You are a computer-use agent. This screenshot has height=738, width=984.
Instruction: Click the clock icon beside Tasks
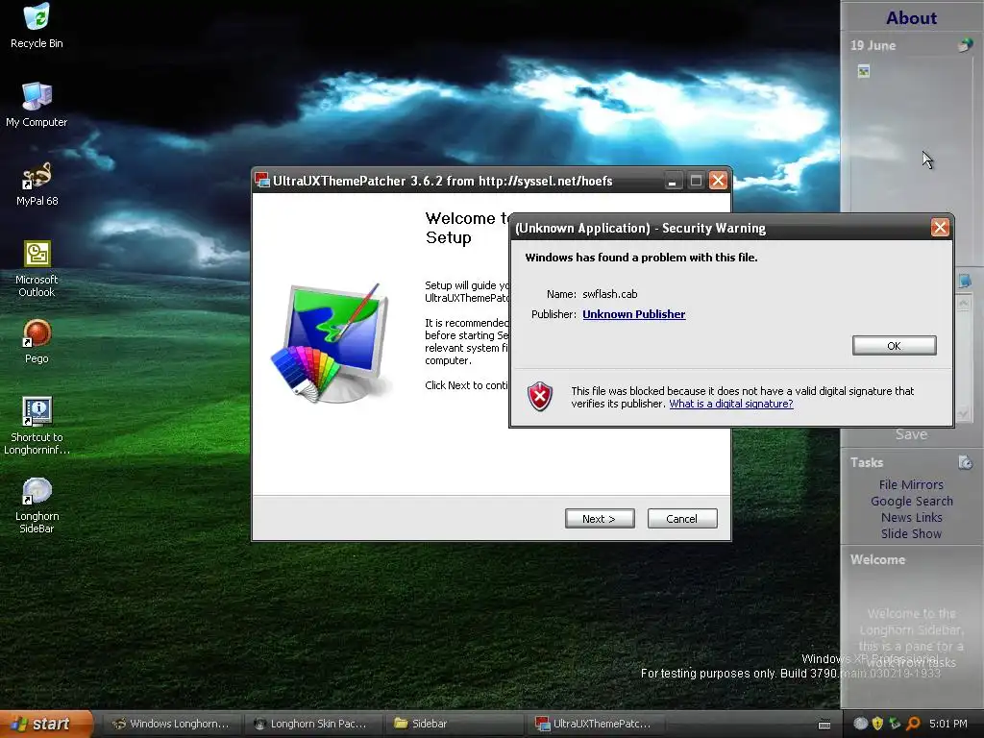click(x=965, y=462)
